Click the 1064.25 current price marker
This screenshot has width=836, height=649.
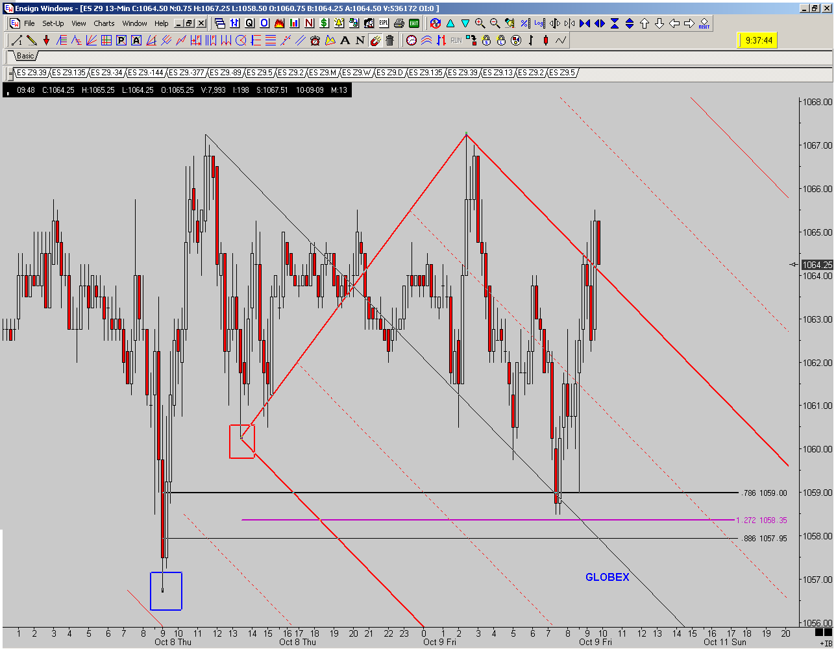point(817,265)
